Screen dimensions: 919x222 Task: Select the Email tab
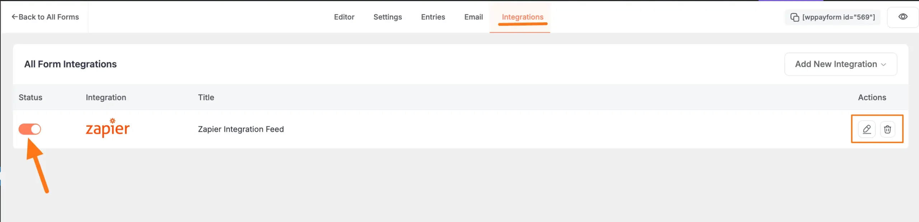474,17
